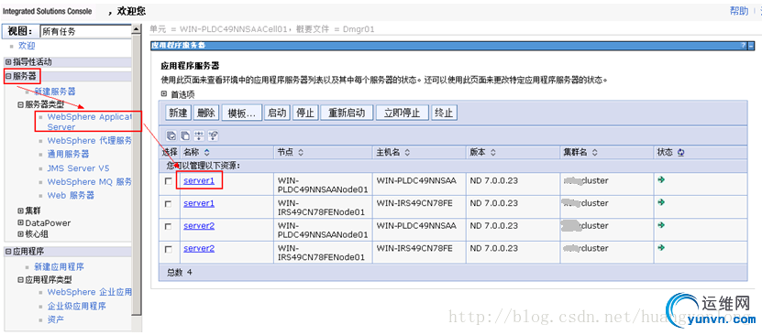
Task: Tick checkbox for server1 on WIN-IRS49CN78FENode01
Action: pos(169,204)
